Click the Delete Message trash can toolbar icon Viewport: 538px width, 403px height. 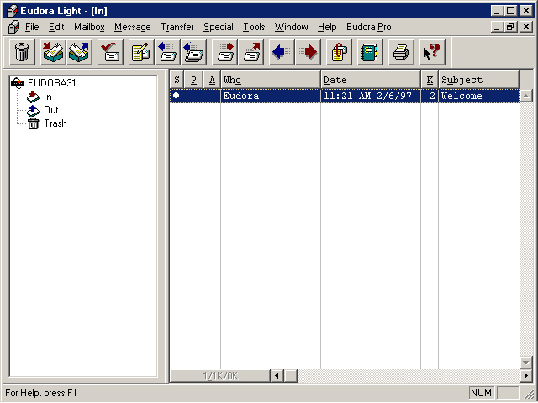[22, 52]
